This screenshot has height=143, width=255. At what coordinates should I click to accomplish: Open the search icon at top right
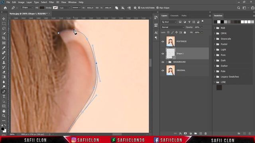(x=239, y=8)
